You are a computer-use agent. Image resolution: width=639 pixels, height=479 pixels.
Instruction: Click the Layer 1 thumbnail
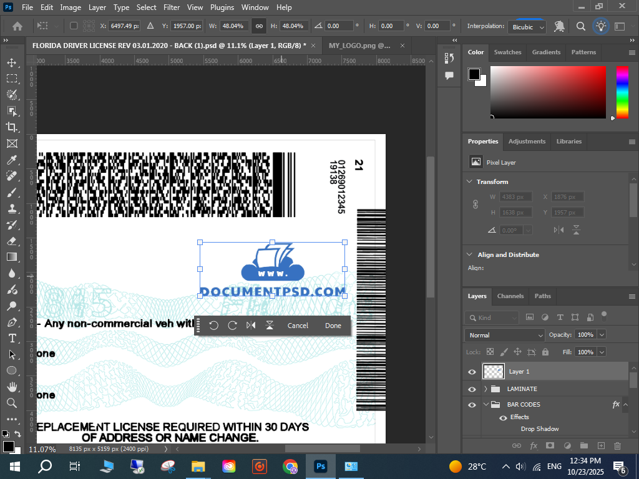(x=494, y=372)
